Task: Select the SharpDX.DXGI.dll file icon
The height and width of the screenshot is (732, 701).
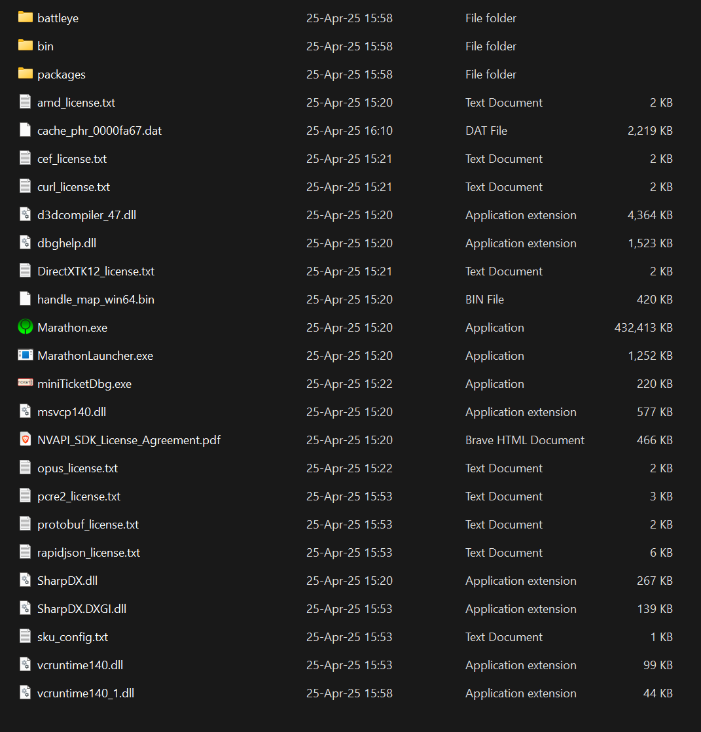Action: [26, 608]
